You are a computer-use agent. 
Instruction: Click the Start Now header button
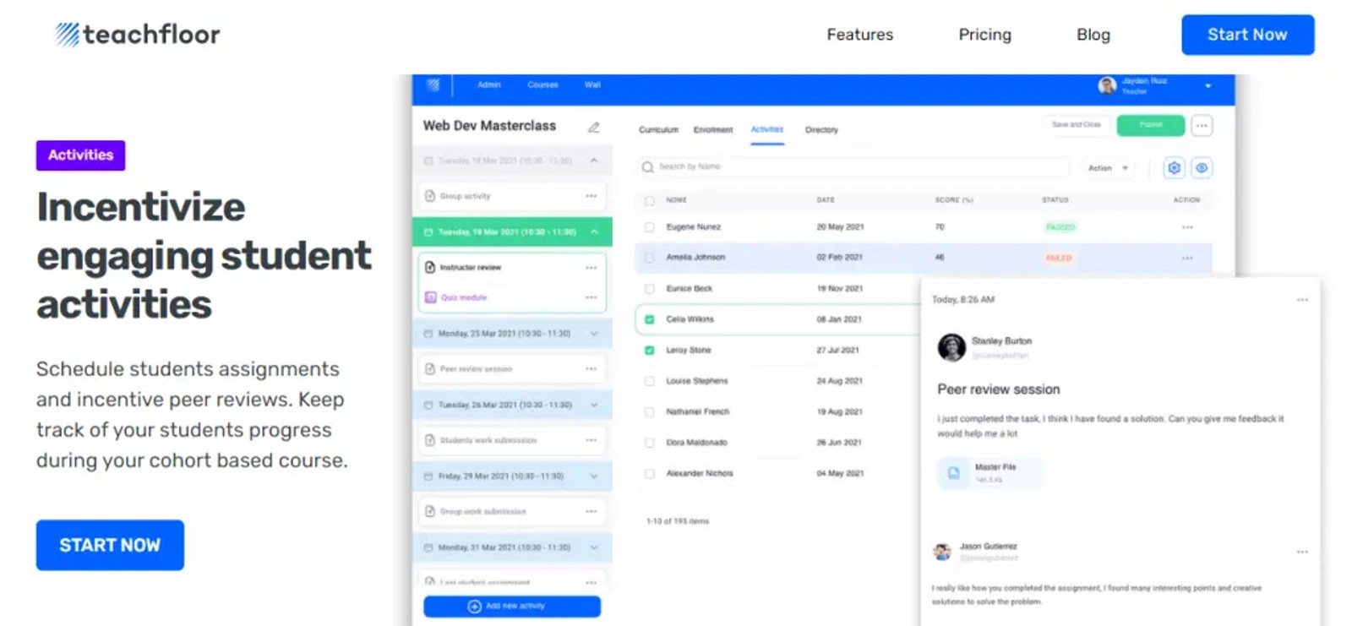[1247, 35]
